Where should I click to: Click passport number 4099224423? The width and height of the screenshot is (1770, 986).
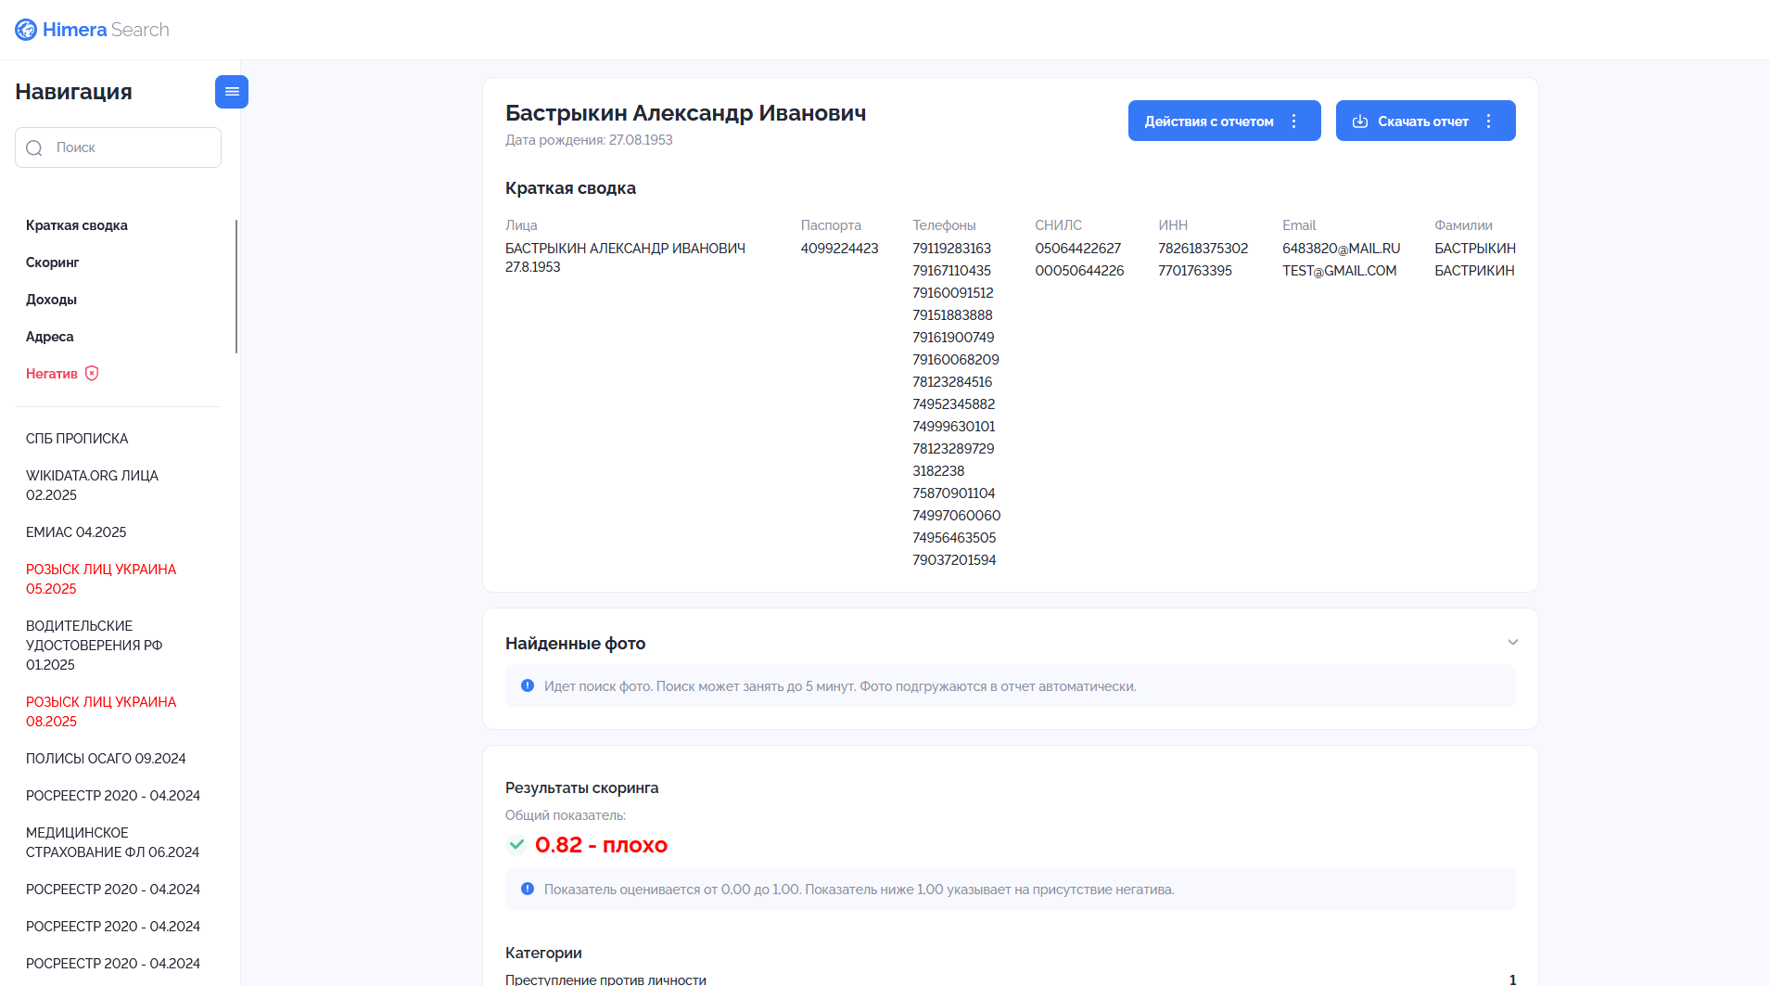point(839,249)
